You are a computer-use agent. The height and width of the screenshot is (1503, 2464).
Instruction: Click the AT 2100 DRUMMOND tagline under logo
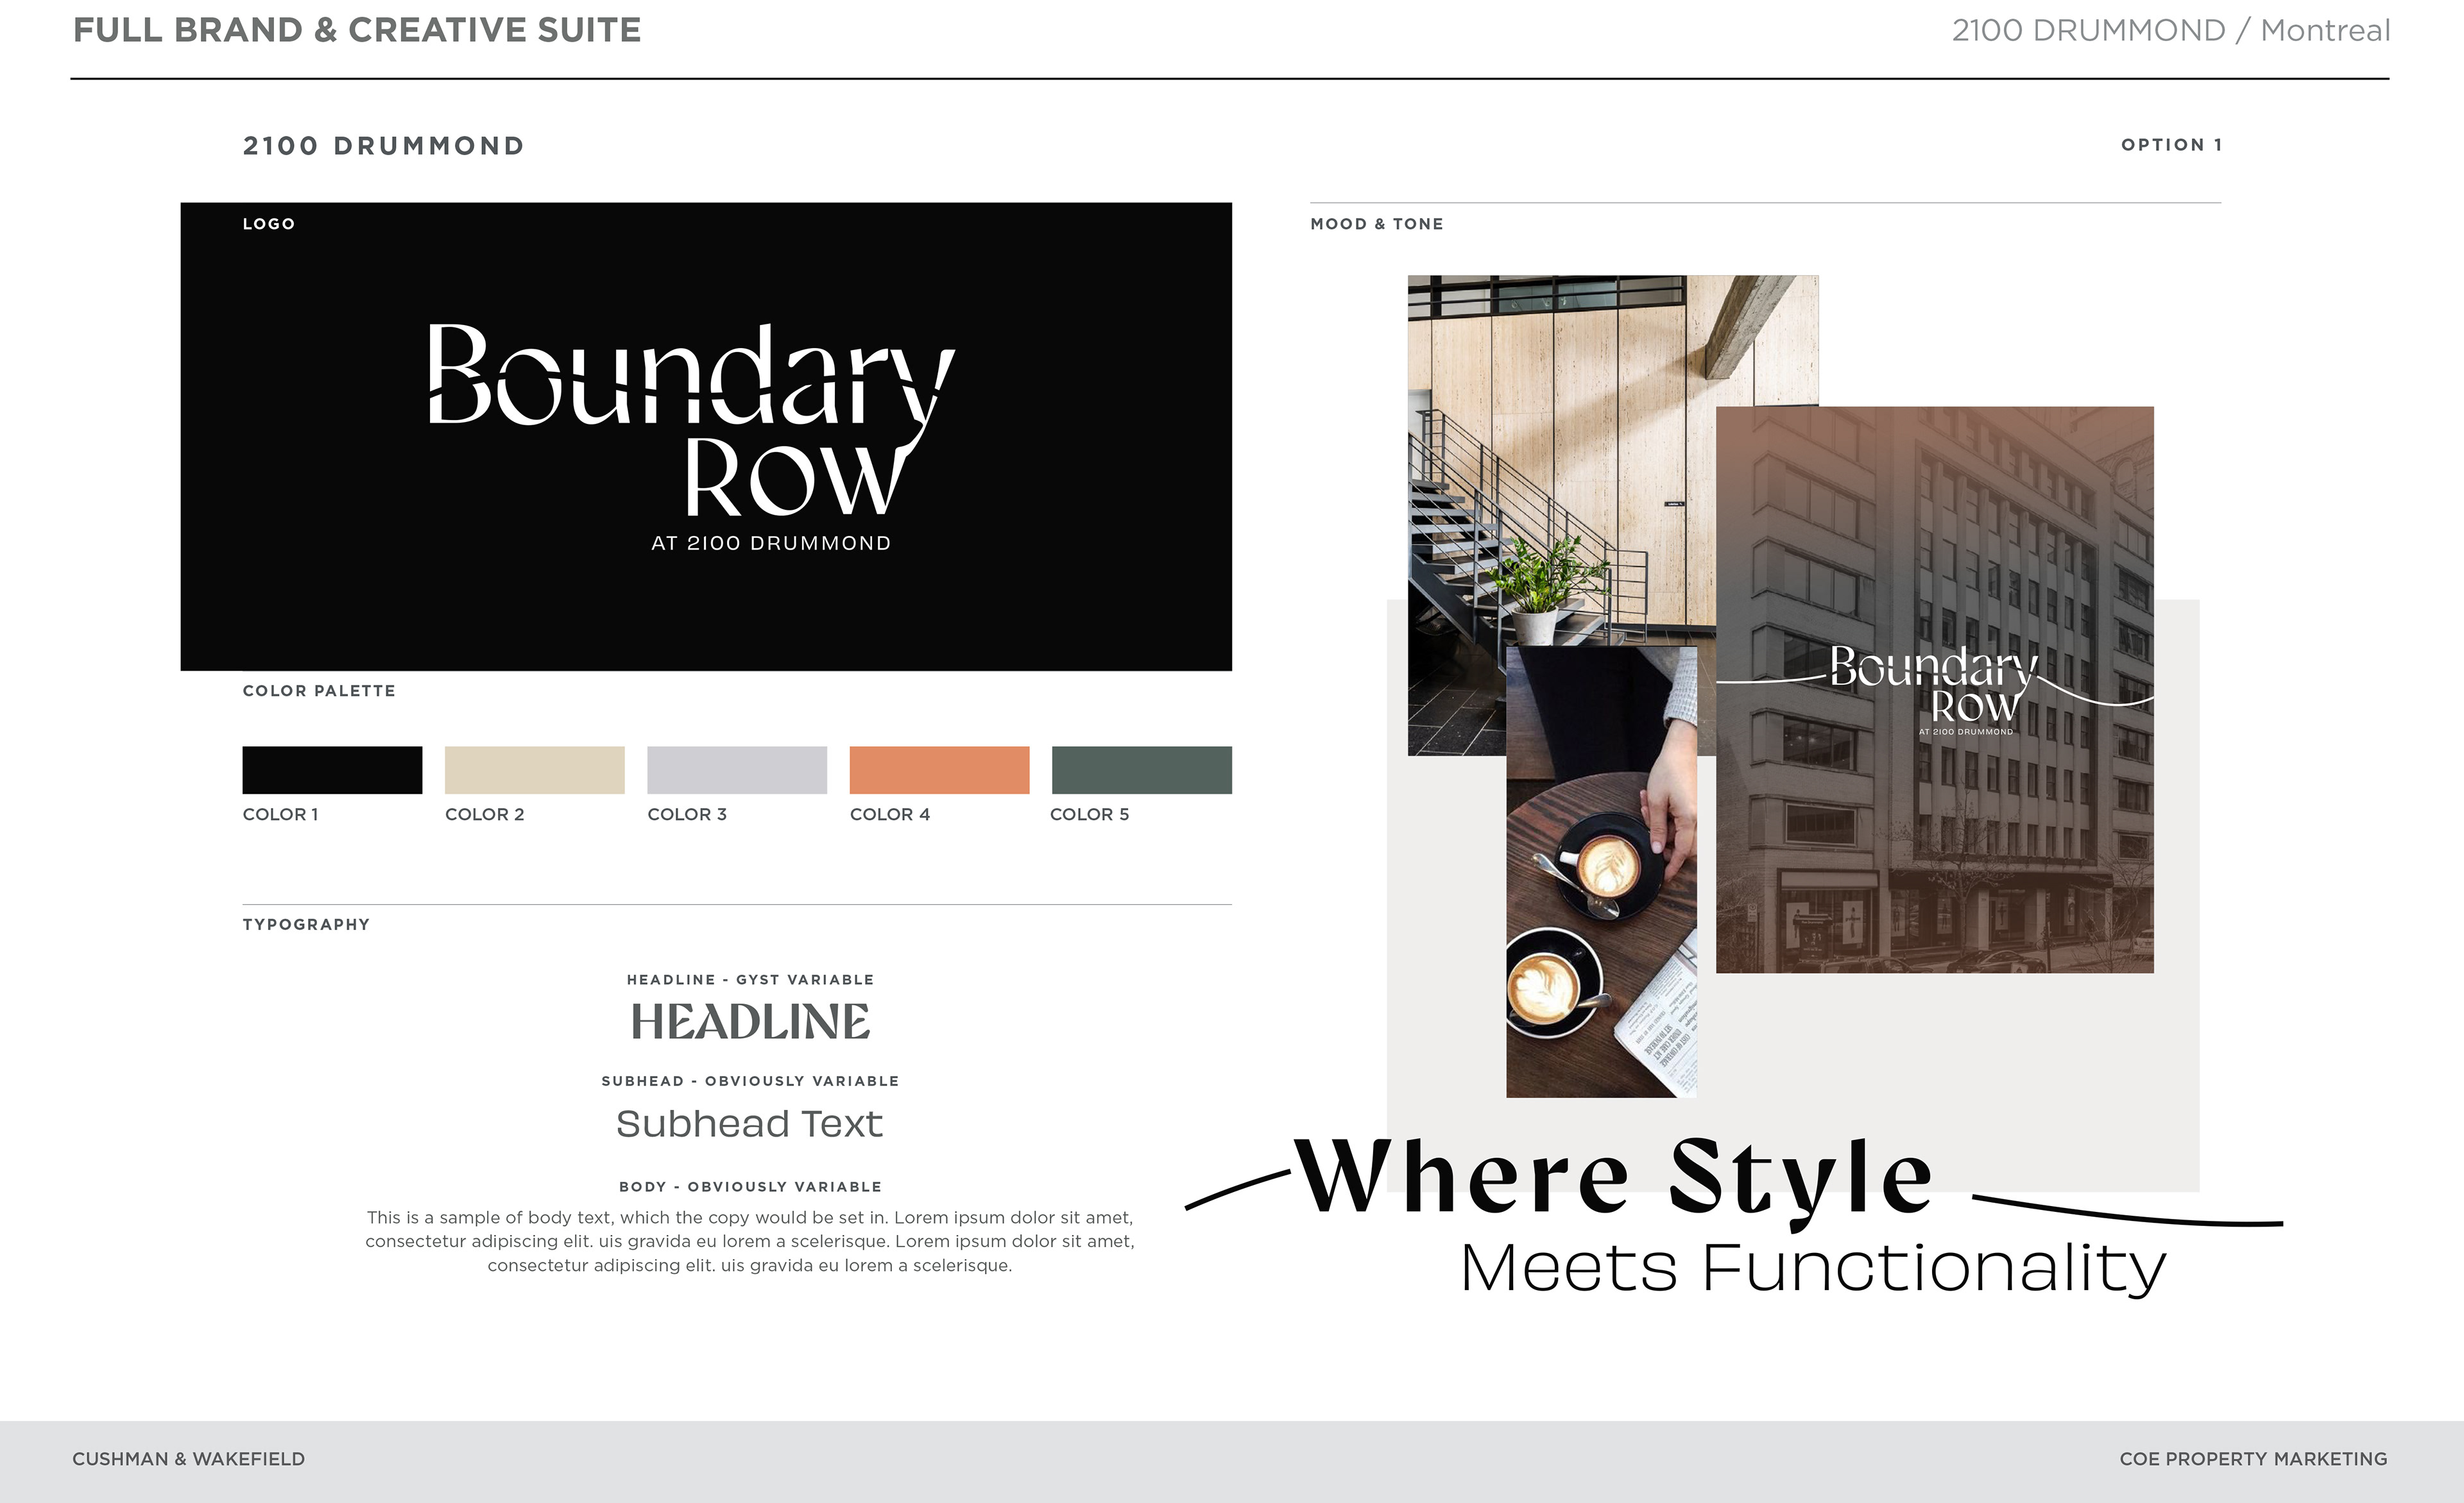(x=770, y=544)
